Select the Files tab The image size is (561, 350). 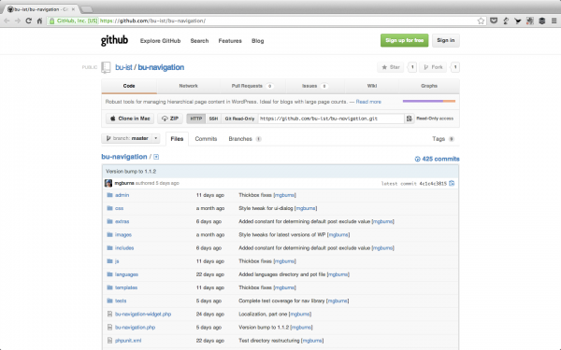pos(177,139)
